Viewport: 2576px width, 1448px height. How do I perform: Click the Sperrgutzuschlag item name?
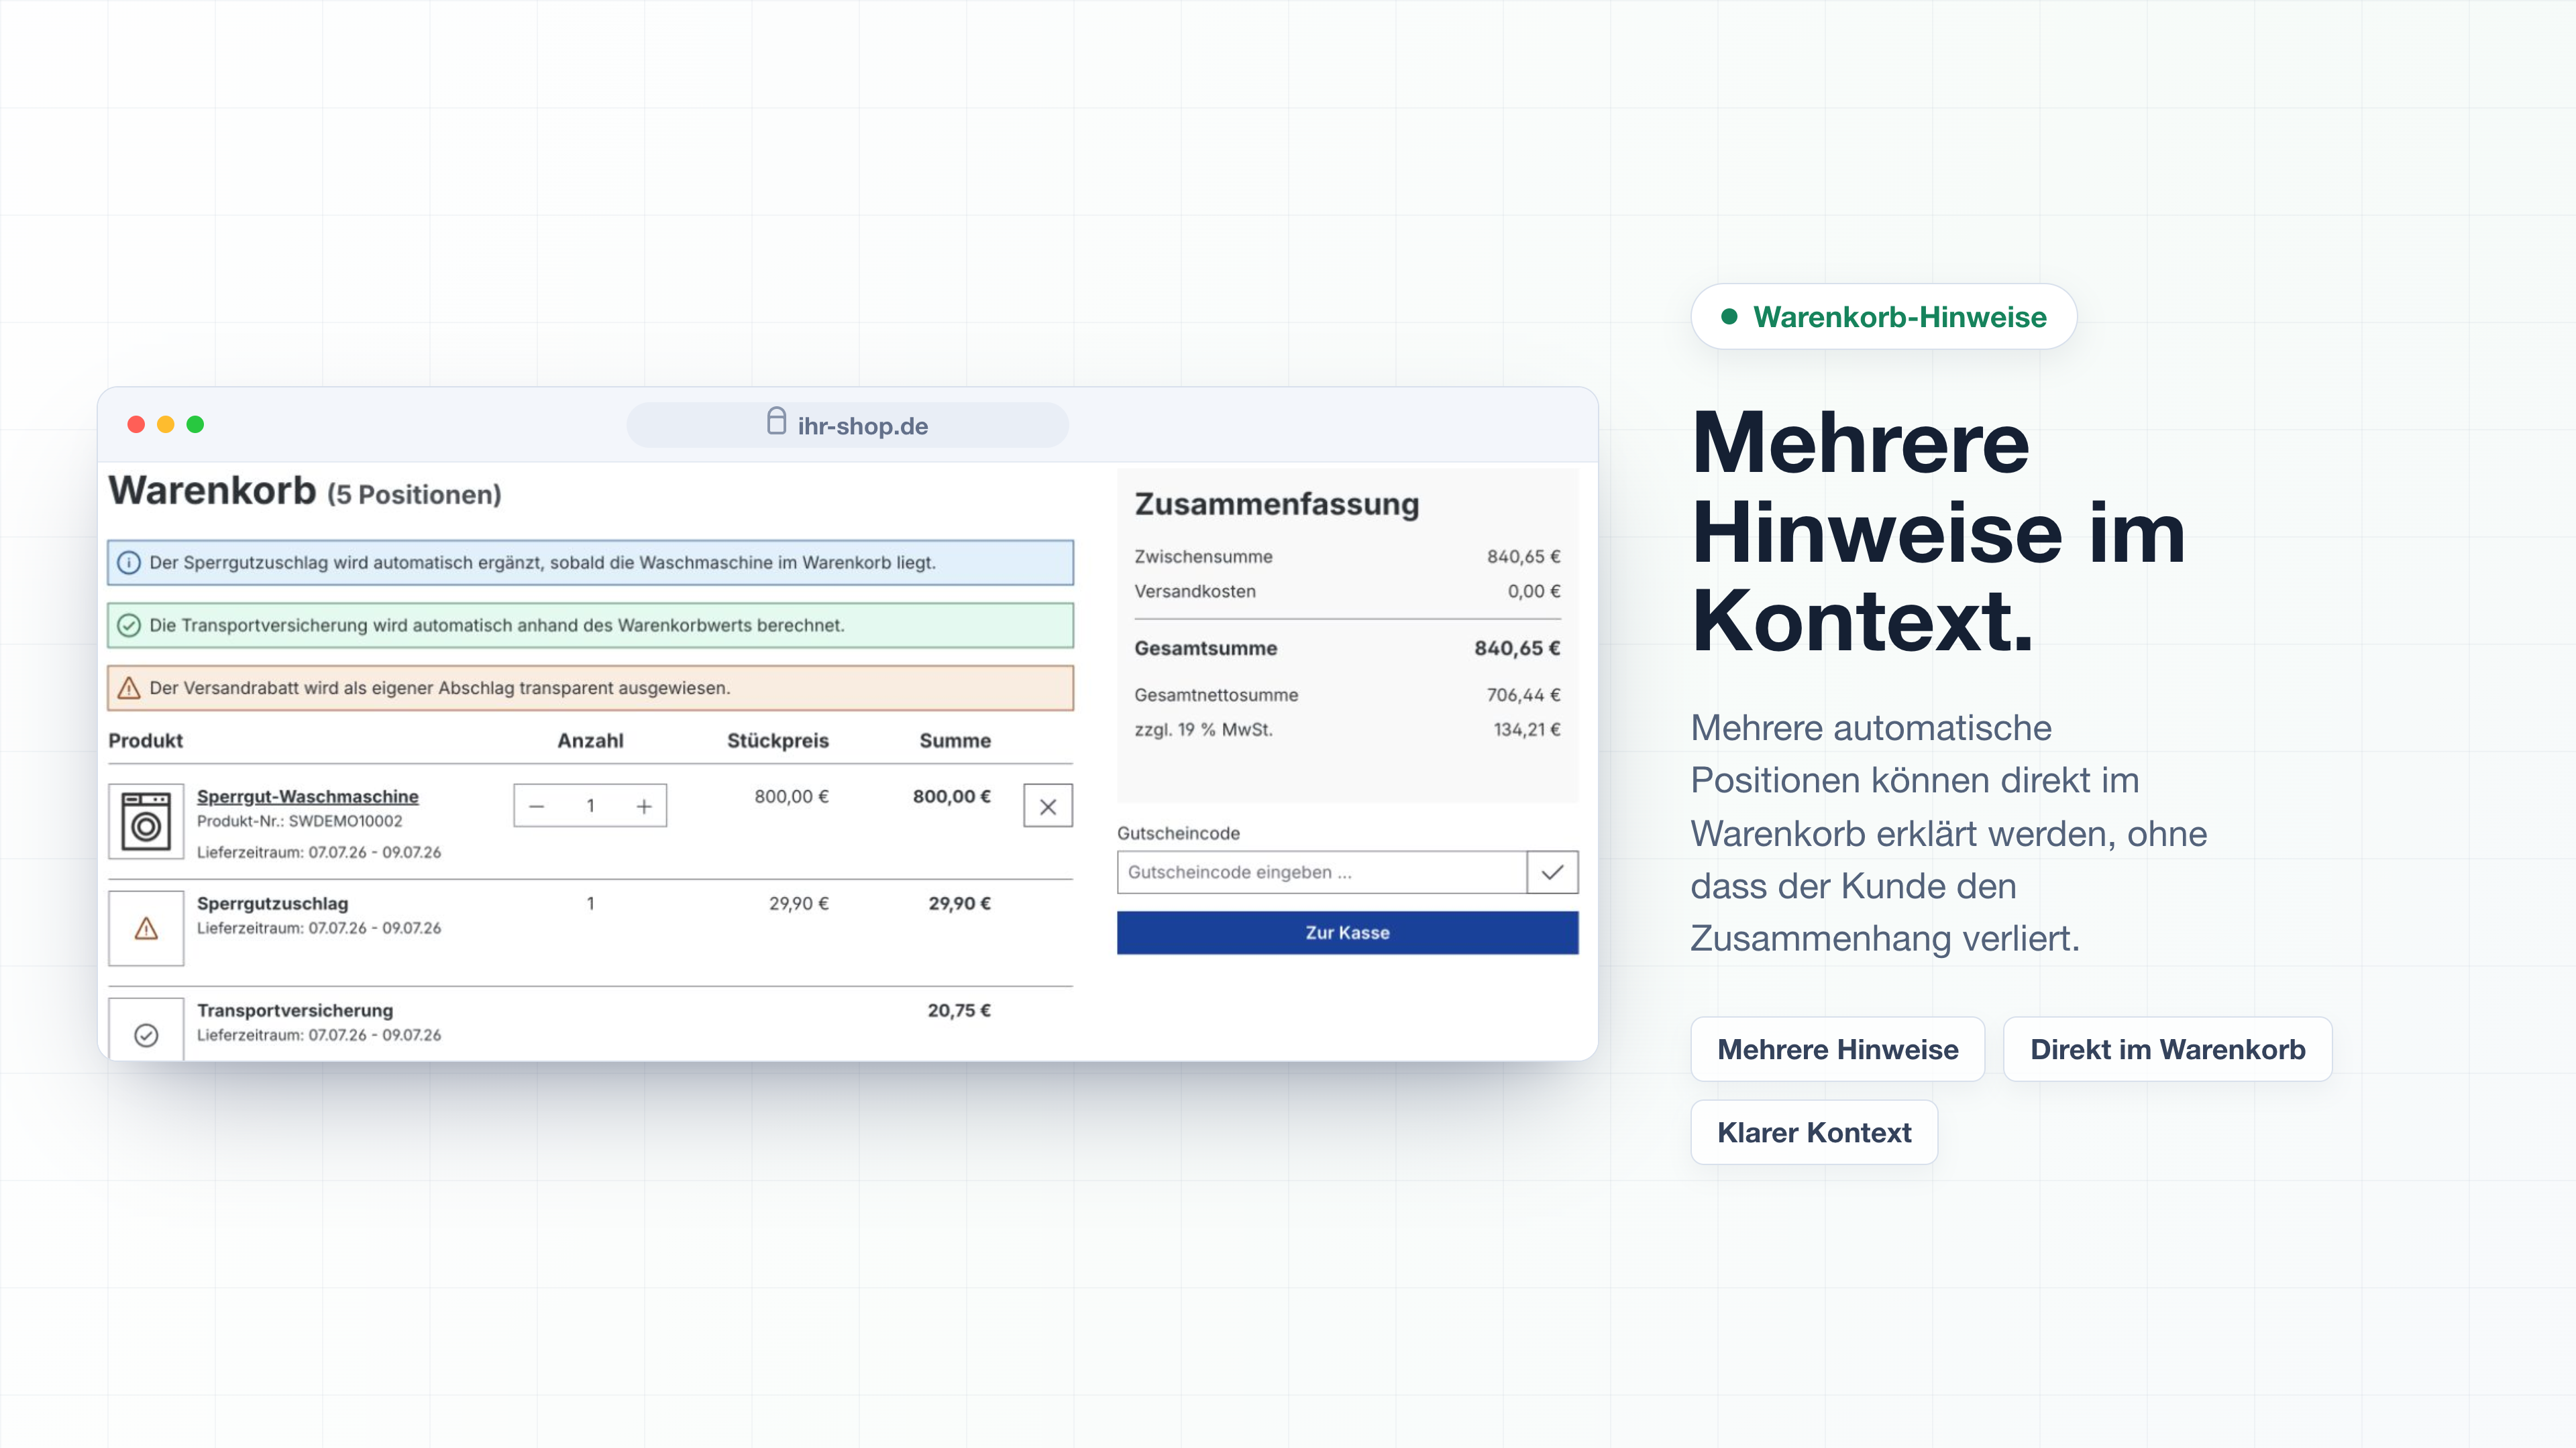(272, 904)
